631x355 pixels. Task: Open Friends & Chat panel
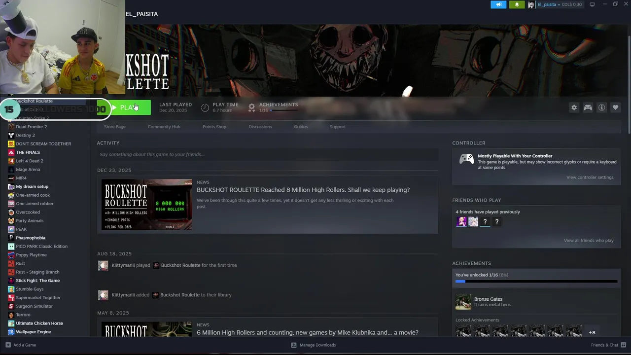click(608, 345)
